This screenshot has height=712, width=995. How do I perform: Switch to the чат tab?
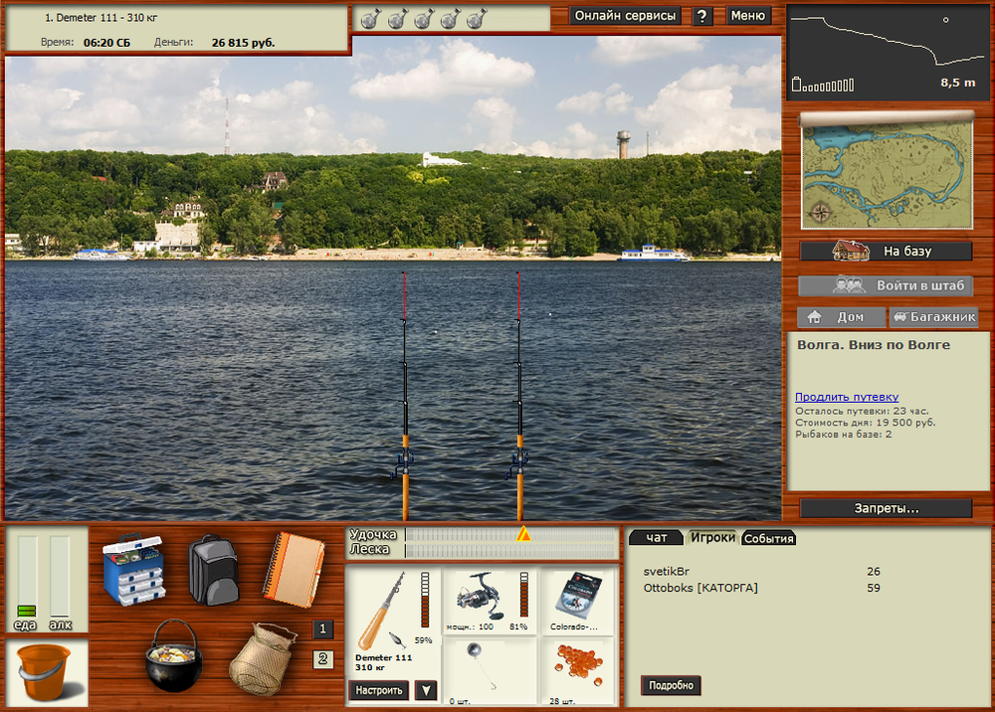(x=656, y=538)
